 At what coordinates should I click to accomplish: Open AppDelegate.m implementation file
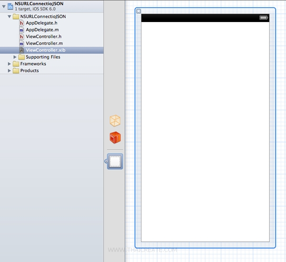[42, 30]
